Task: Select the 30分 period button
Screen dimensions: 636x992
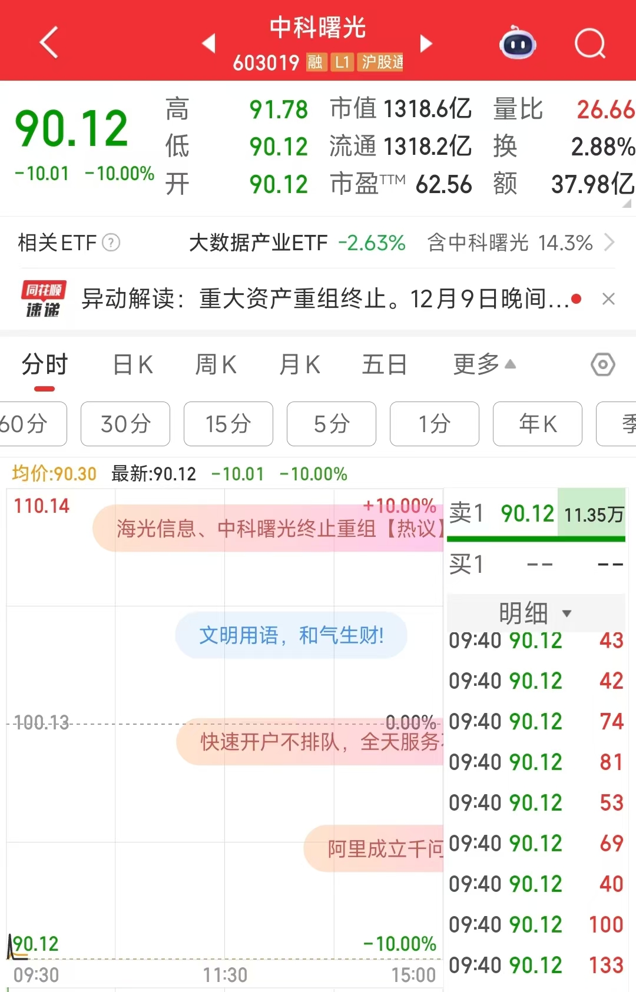Action: point(125,424)
